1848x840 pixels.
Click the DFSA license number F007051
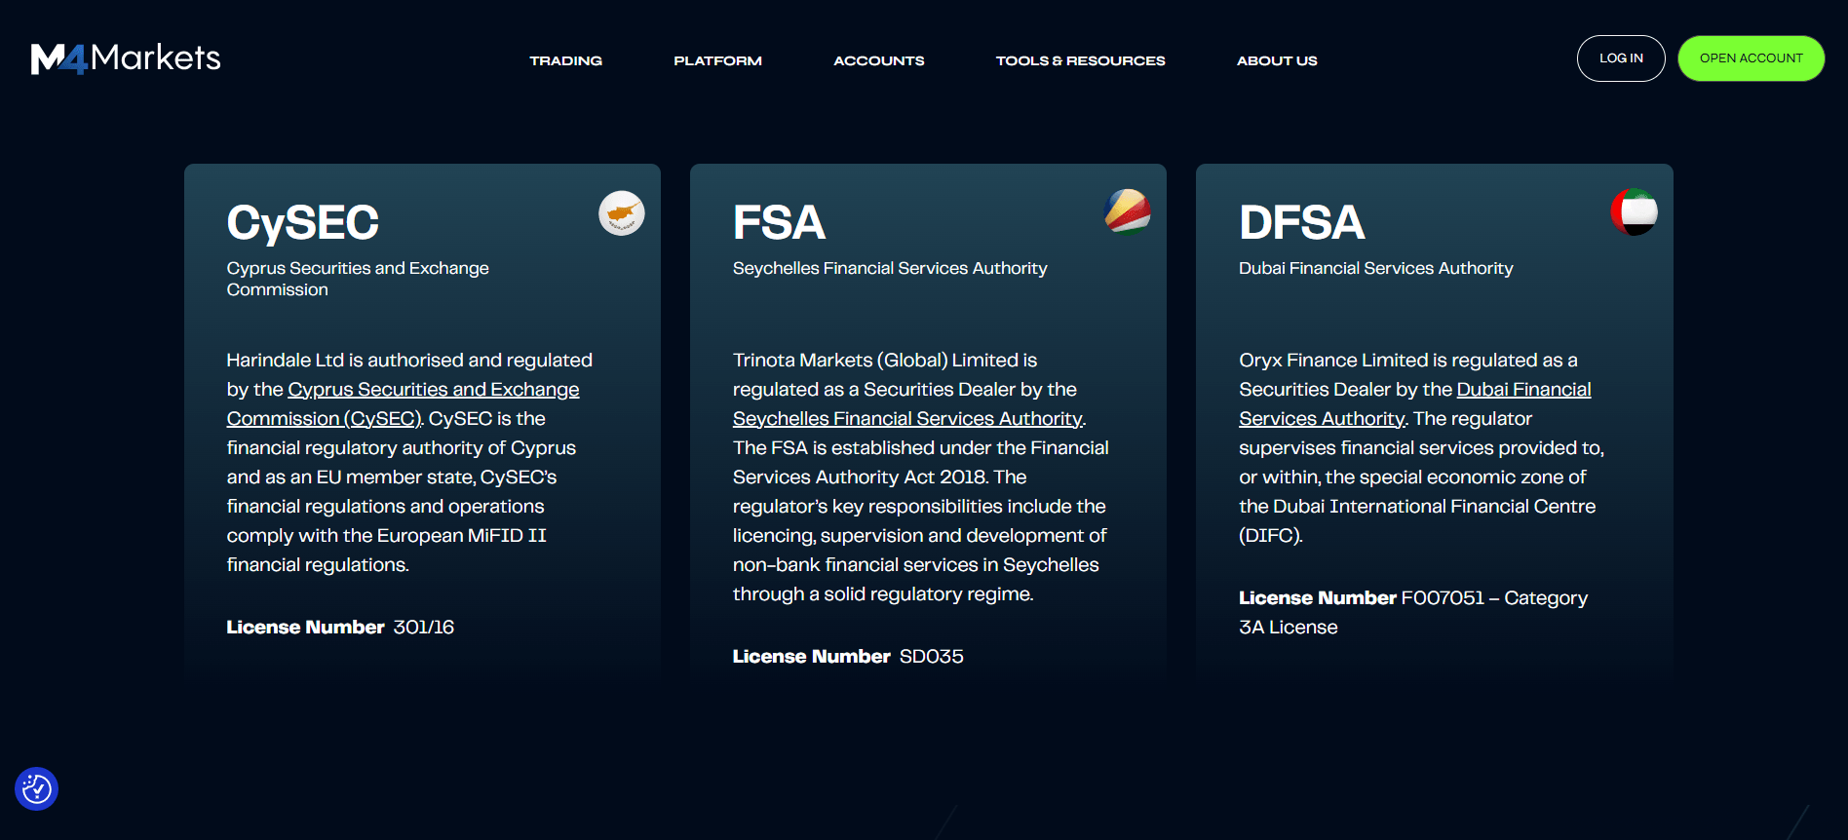point(1442,598)
